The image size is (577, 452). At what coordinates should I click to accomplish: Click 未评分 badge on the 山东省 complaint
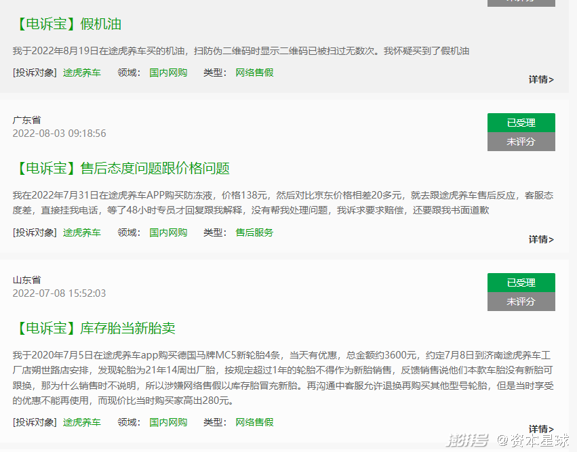click(x=521, y=302)
